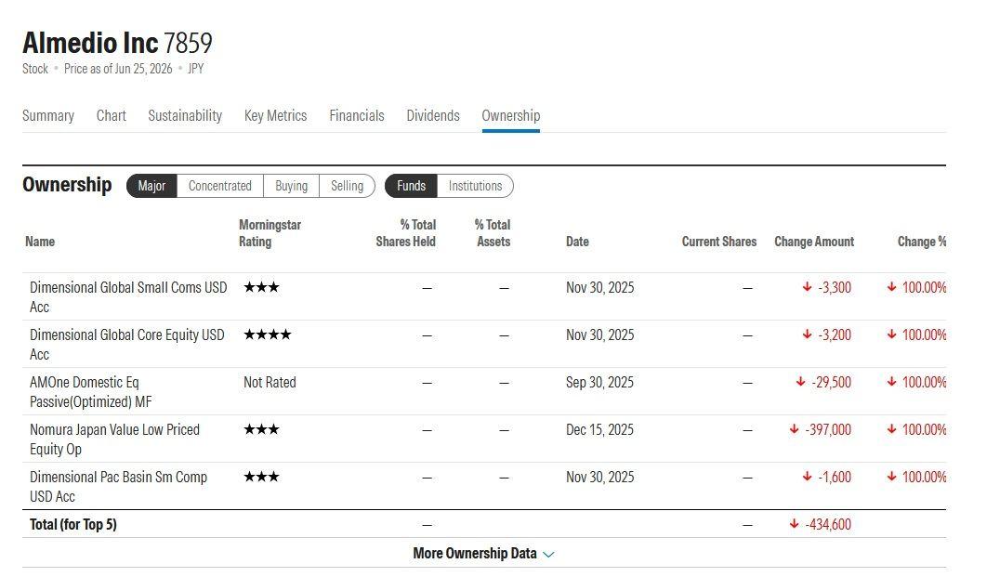The height and width of the screenshot is (577, 1000).
Task: Click the down arrow next to total -434,600
Action: click(x=794, y=523)
